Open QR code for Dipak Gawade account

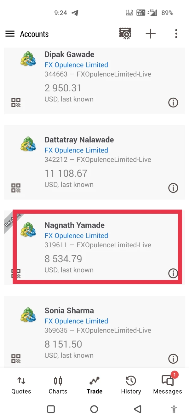click(x=16, y=102)
